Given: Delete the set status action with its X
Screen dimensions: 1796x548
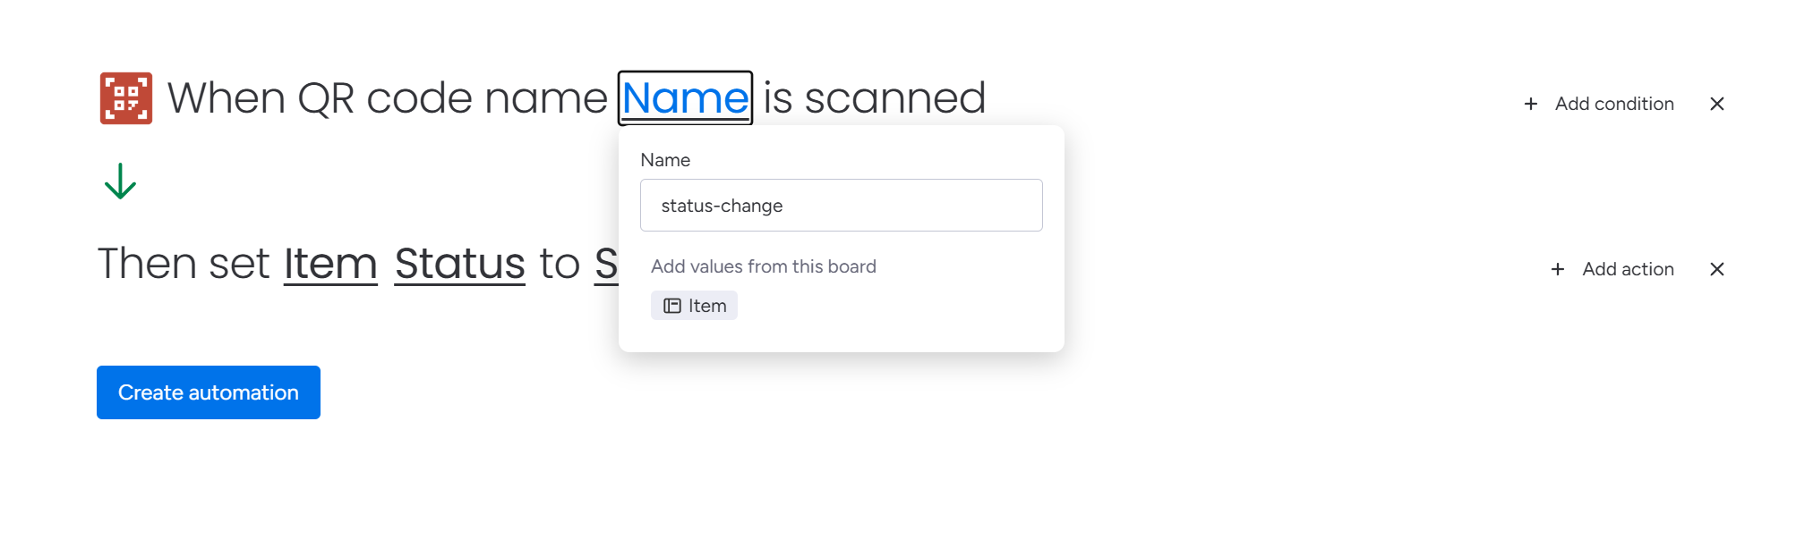Looking at the screenshot, I should tap(1716, 269).
